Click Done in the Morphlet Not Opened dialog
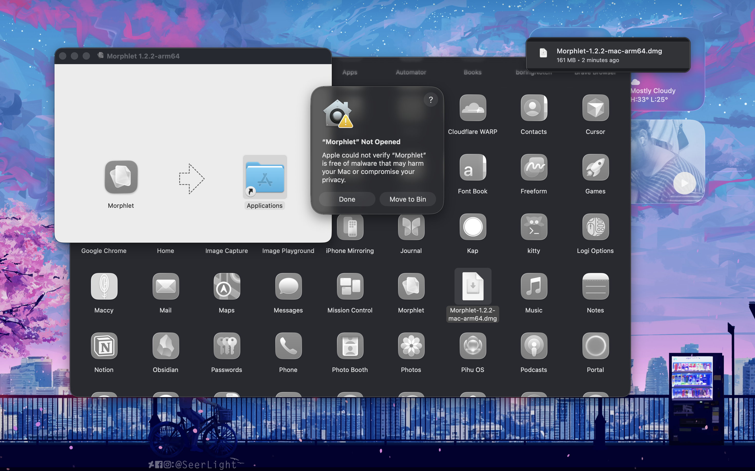This screenshot has height=471, width=755. coord(347,199)
